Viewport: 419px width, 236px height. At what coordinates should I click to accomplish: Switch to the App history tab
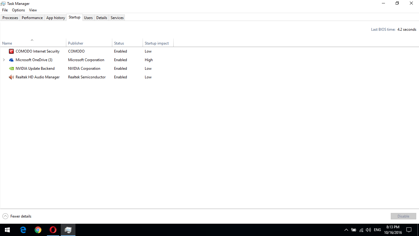(56, 18)
